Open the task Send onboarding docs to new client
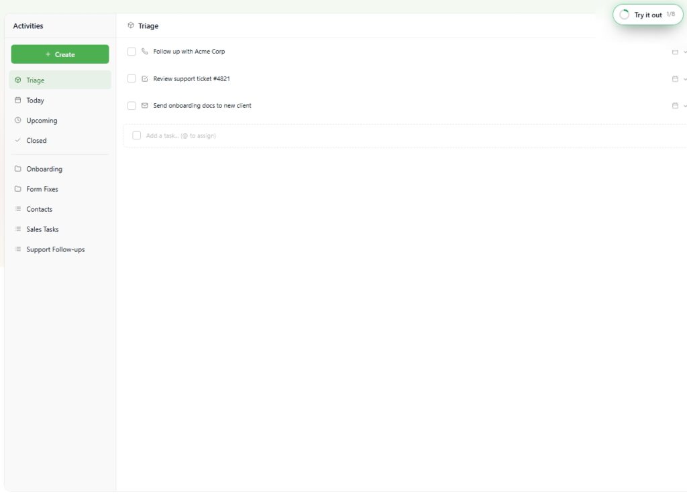The height and width of the screenshot is (494, 687). 203,105
